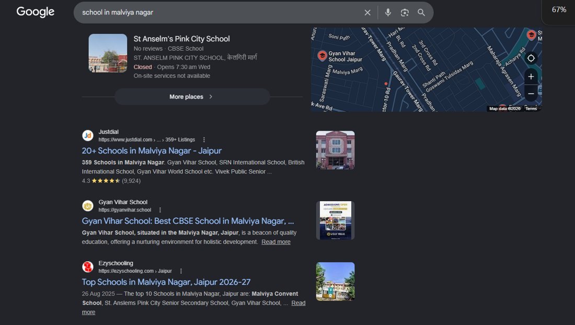Open Gyan Vihar School: Best CBSE School link
This screenshot has height=325, width=575.
pyautogui.click(x=188, y=221)
